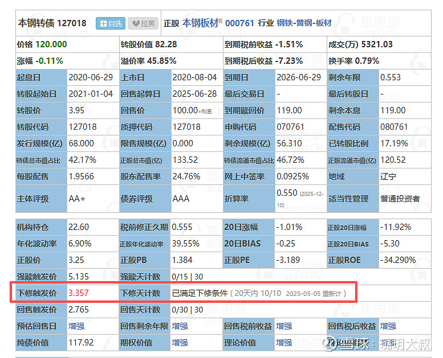Select 正股PE value -3.189
This screenshot has height=358, width=443.
[x=288, y=260]
